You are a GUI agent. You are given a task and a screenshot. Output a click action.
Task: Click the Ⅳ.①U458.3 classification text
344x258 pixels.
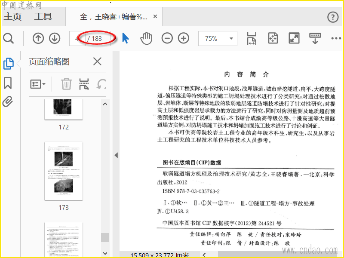tap(173, 212)
